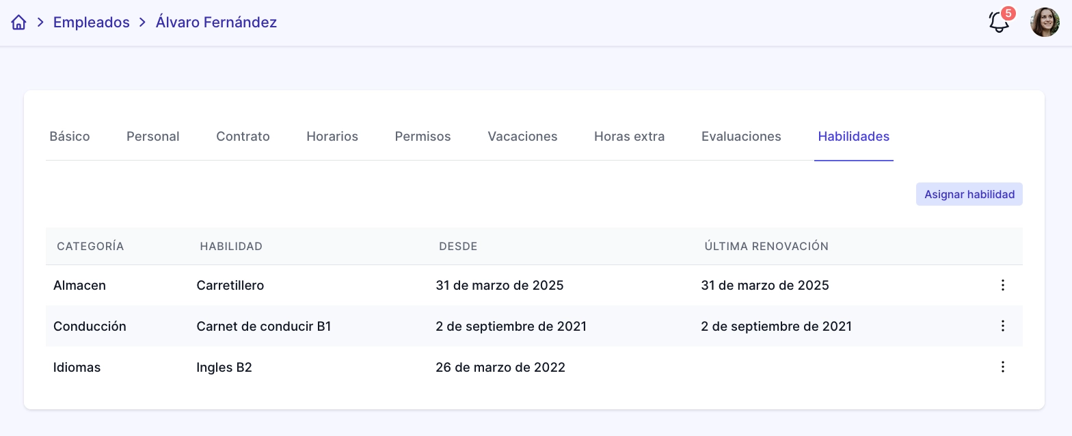Open the Permisos tab

(x=423, y=136)
